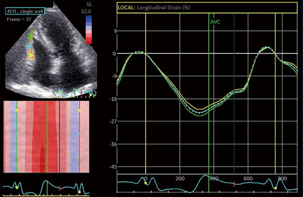The image size is (303, 197).
Task: Click the yellow square marker on M-mode red line
Action: [79, 110]
